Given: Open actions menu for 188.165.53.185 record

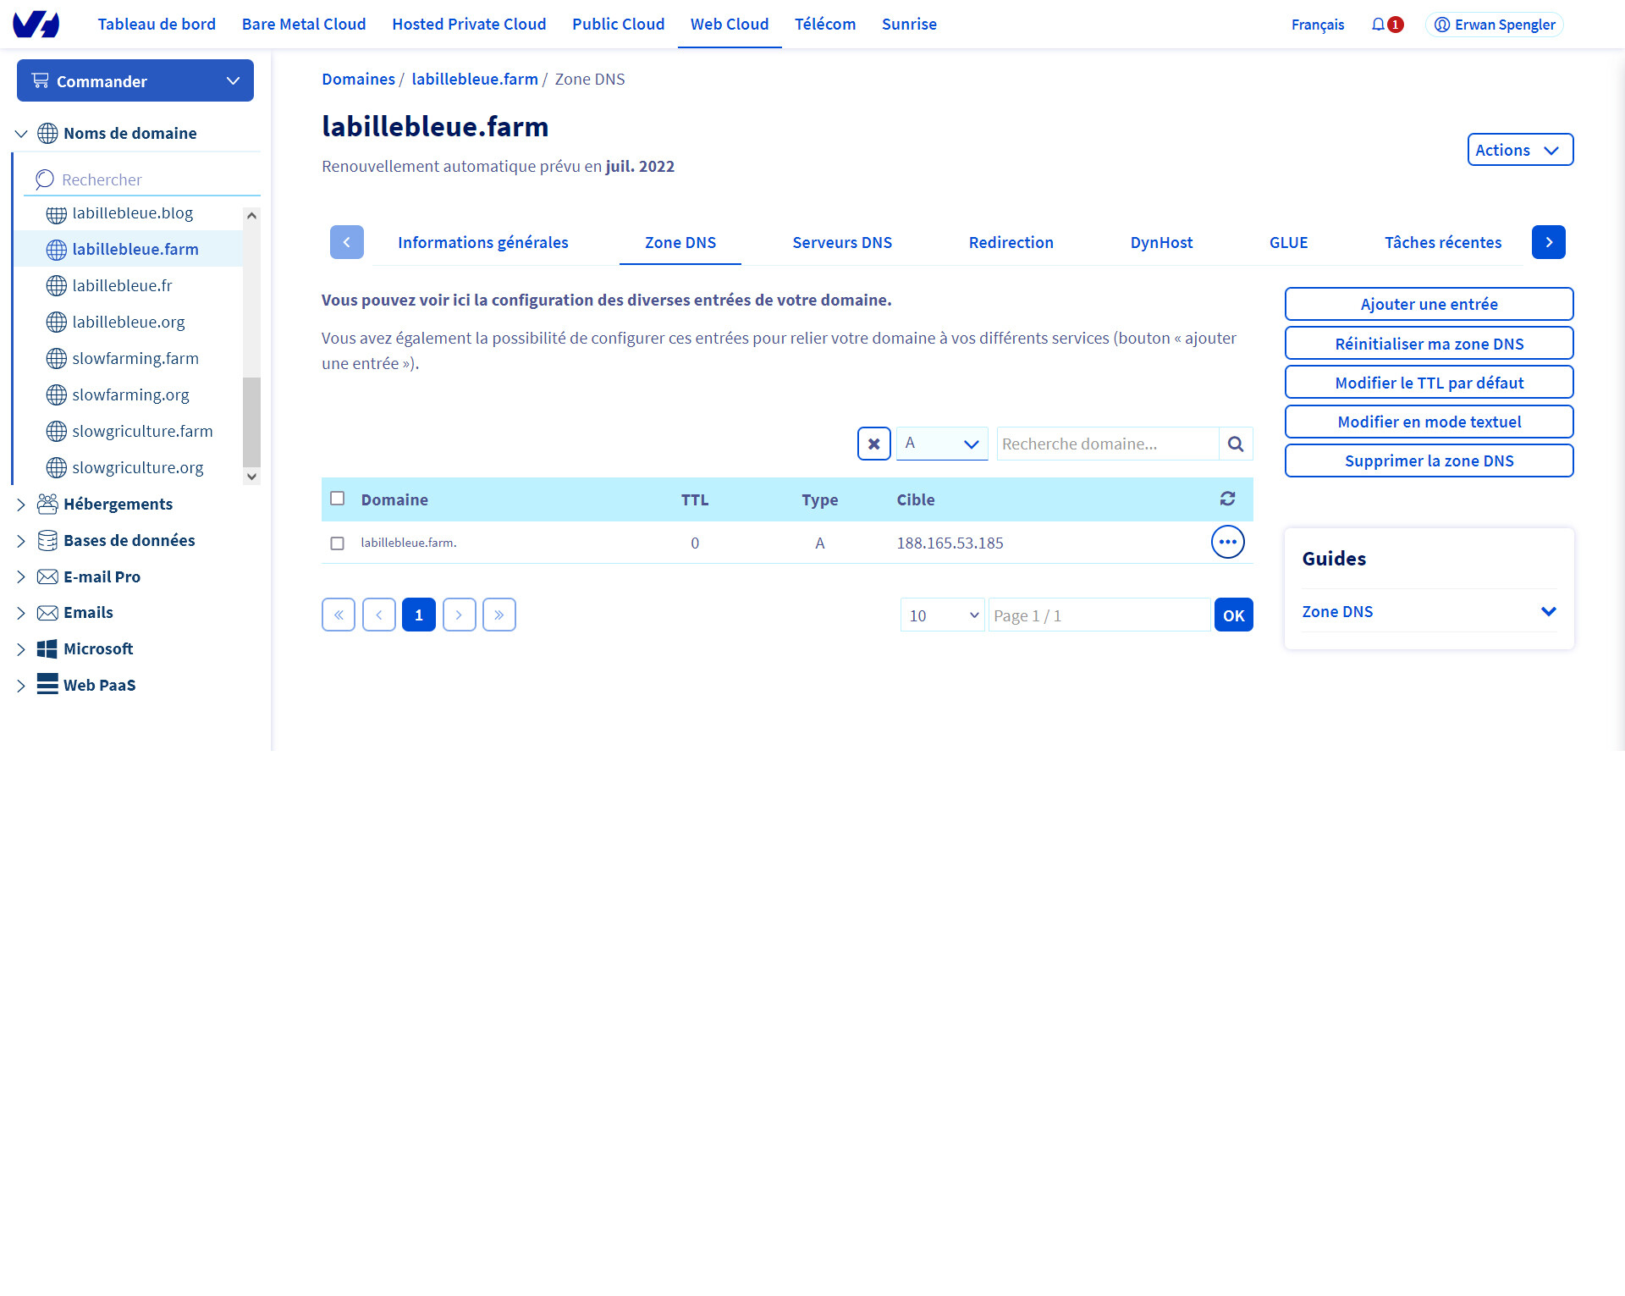Looking at the screenshot, I should click(x=1227, y=543).
